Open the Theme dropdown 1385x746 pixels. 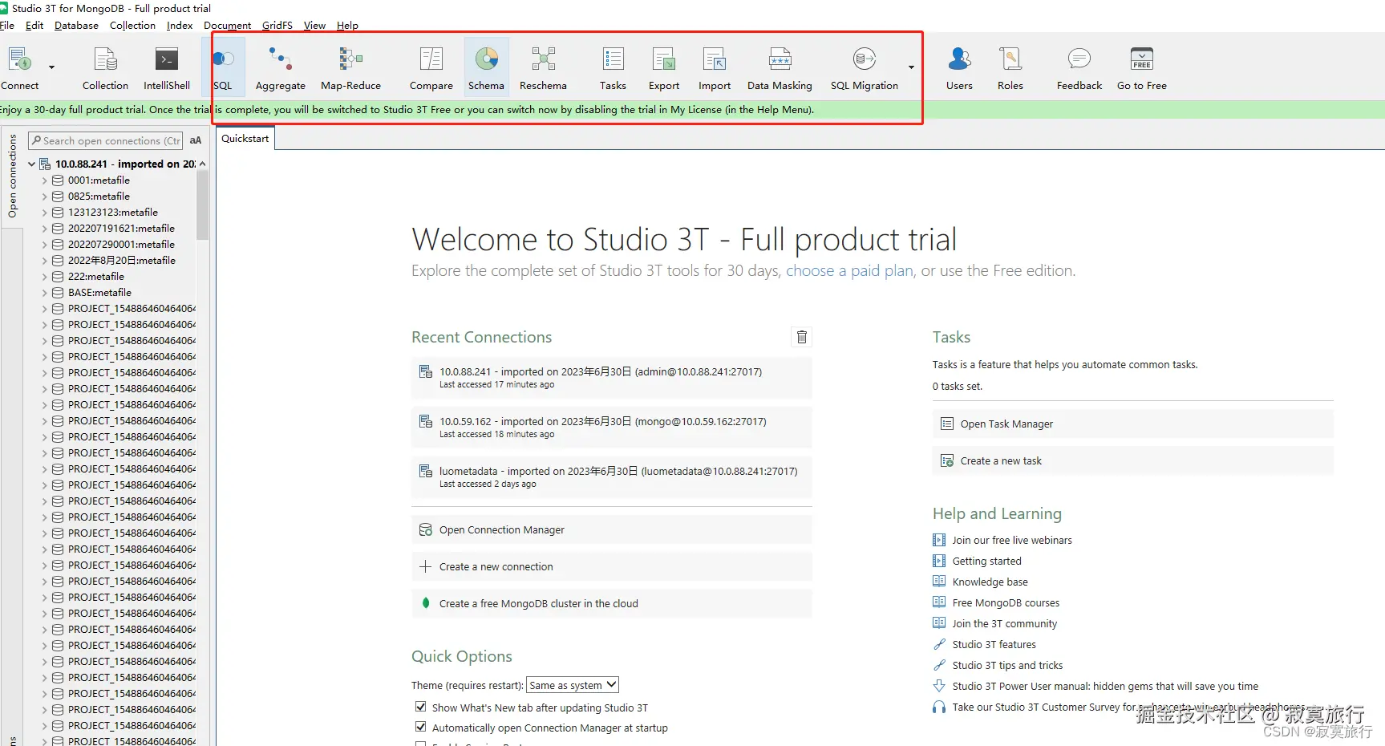pos(573,685)
